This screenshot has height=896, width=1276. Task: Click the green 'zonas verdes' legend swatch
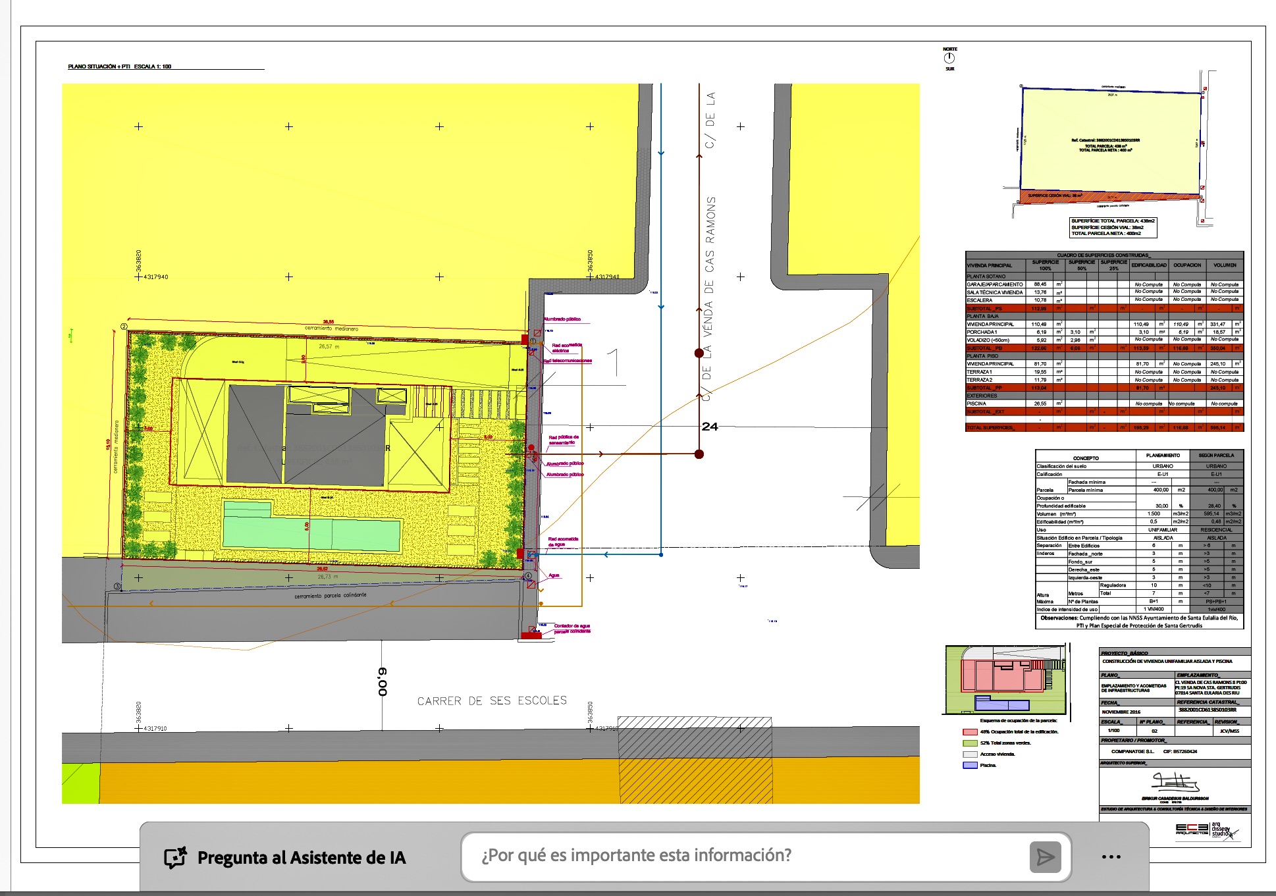coord(969,743)
